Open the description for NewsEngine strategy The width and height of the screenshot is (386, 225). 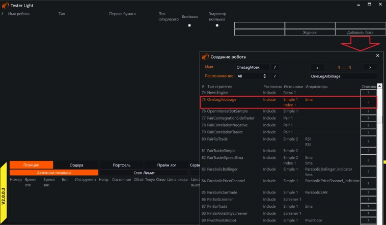click(x=368, y=93)
